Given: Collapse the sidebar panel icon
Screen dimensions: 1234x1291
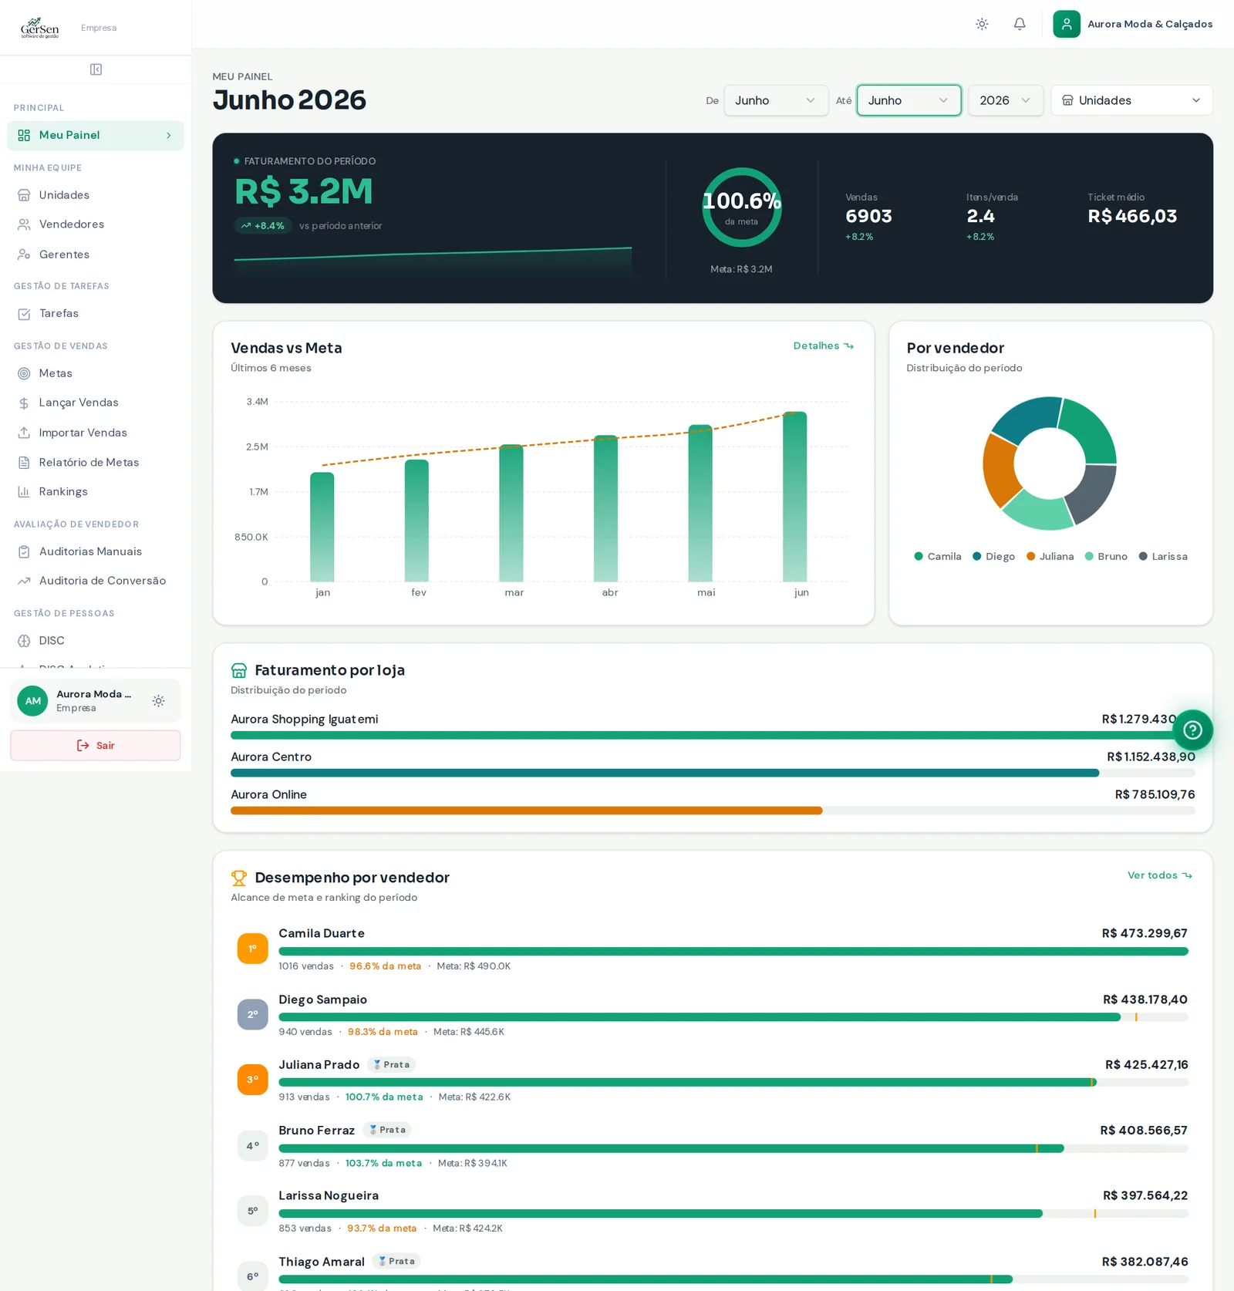Looking at the screenshot, I should tap(96, 69).
